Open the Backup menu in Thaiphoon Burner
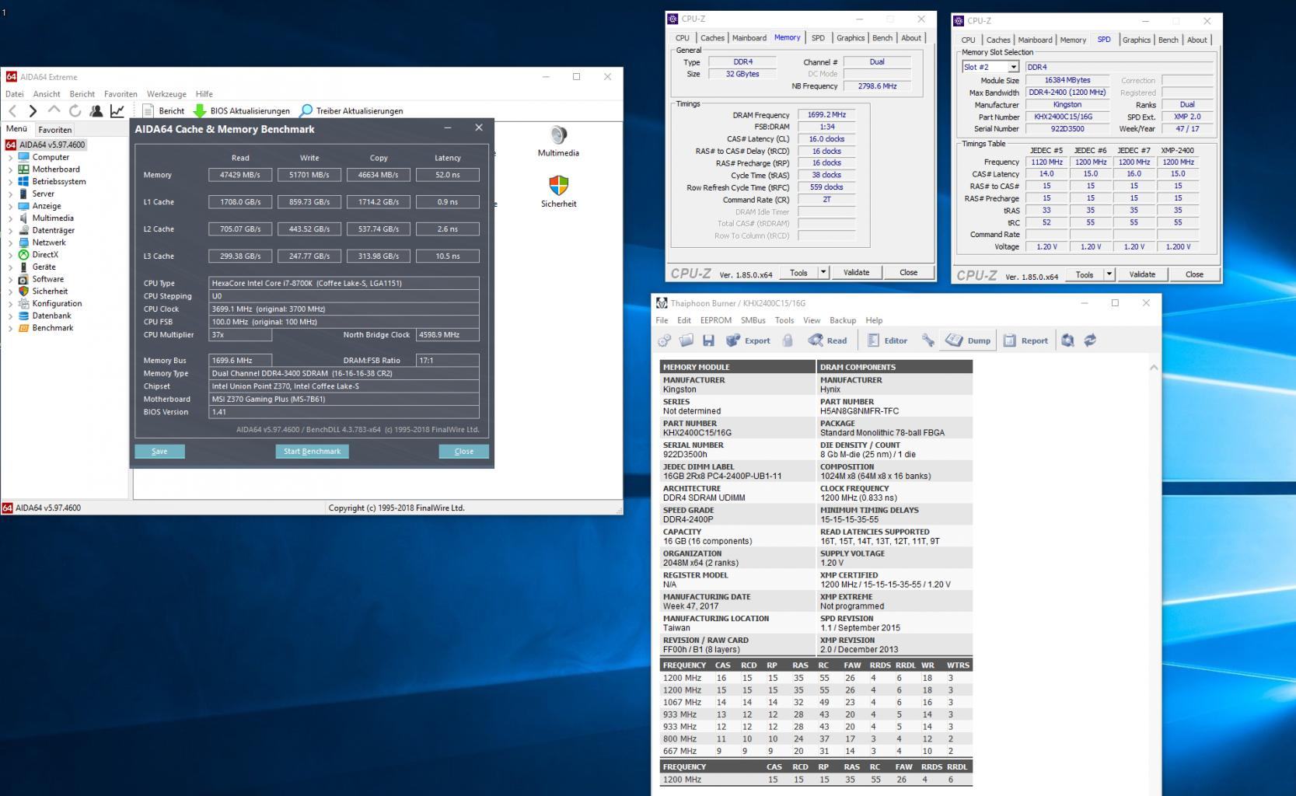 pyautogui.click(x=843, y=320)
